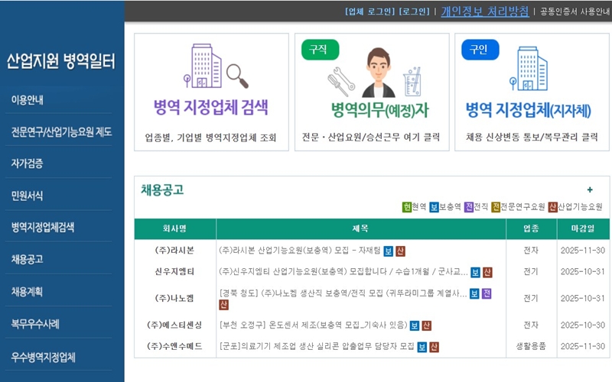
Task: Click 생활용품 industry cell
Action: 531,346
